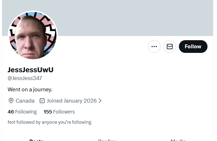This screenshot has height=141, width=217.
Task: Click the location pin icon
Action: coord(11,100)
